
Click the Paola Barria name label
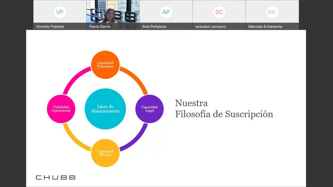100,26
